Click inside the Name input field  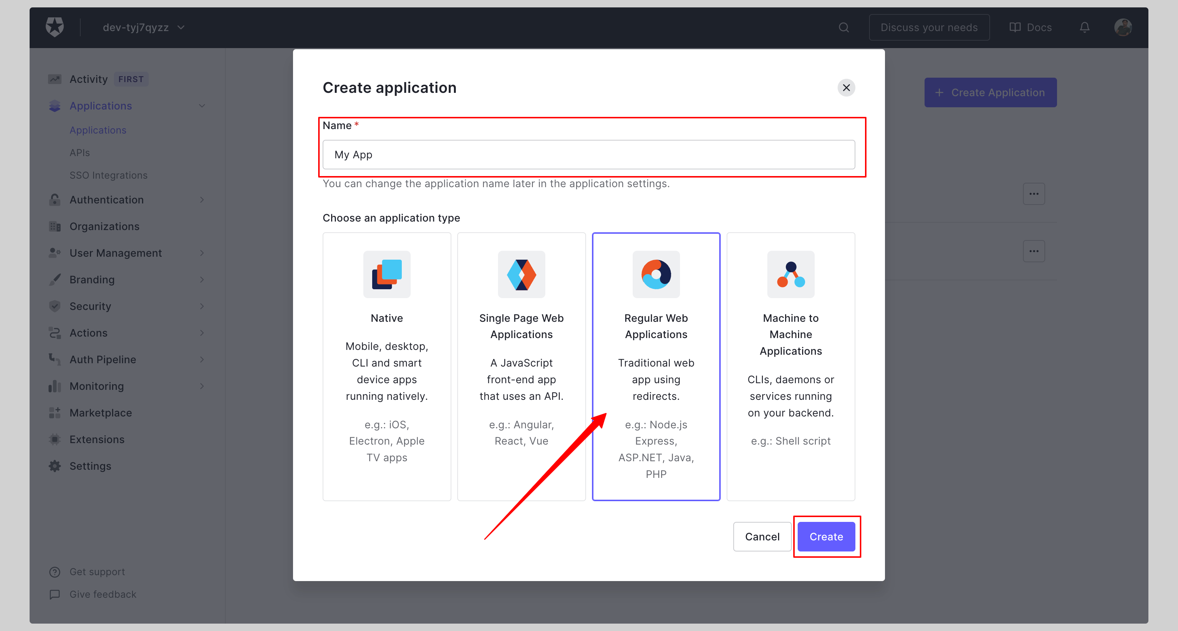pos(588,155)
